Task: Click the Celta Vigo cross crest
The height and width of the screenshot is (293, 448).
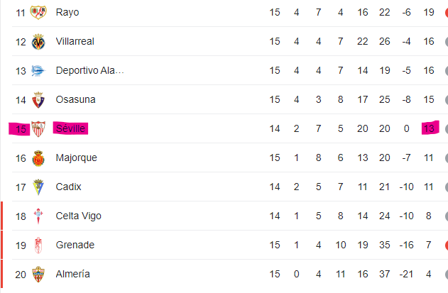Action: [x=38, y=216]
